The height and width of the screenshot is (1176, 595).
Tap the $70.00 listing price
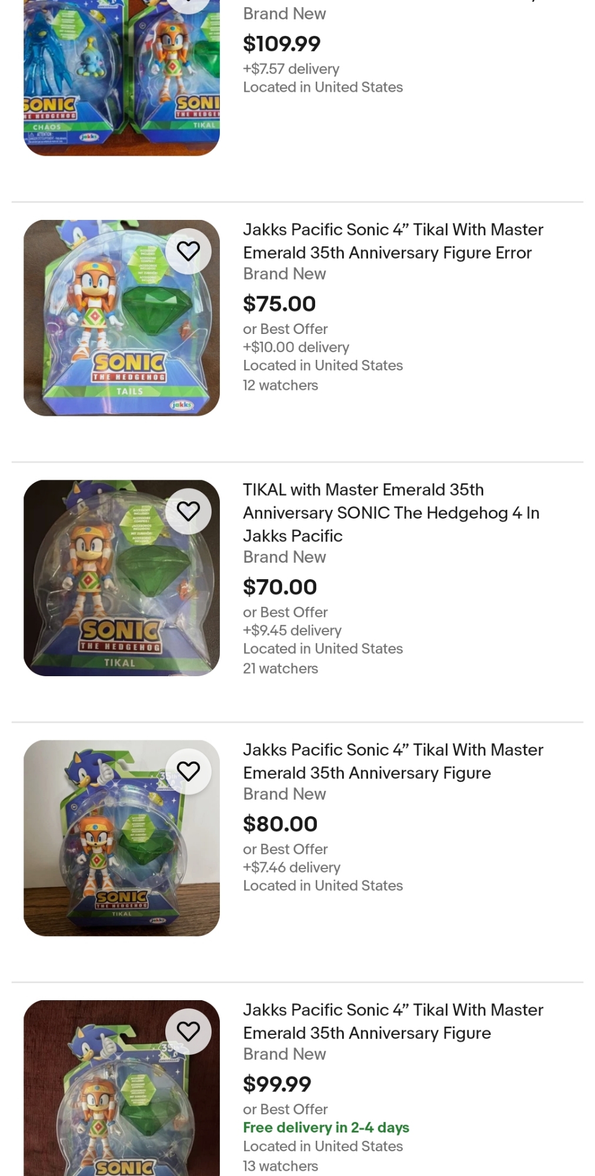(280, 587)
